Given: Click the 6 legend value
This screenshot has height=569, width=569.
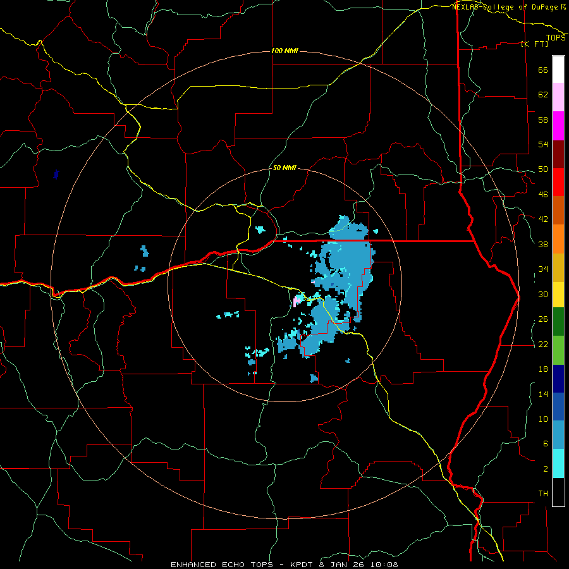Looking at the screenshot, I should pyautogui.click(x=545, y=444).
